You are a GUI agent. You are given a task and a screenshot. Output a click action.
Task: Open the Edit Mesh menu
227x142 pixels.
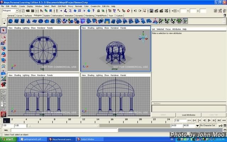[x=62, y=6]
